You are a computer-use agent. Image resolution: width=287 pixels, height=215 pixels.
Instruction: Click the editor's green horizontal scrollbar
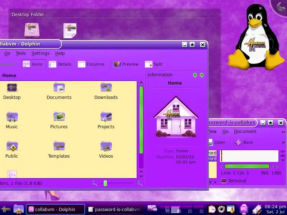tap(247, 166)
